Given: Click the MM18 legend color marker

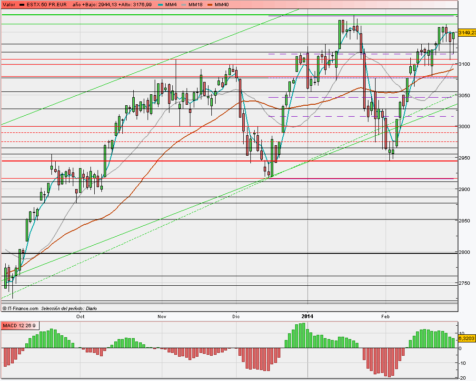Looking at the screenshot, I should pyautogui.click(x=184, y=5).
